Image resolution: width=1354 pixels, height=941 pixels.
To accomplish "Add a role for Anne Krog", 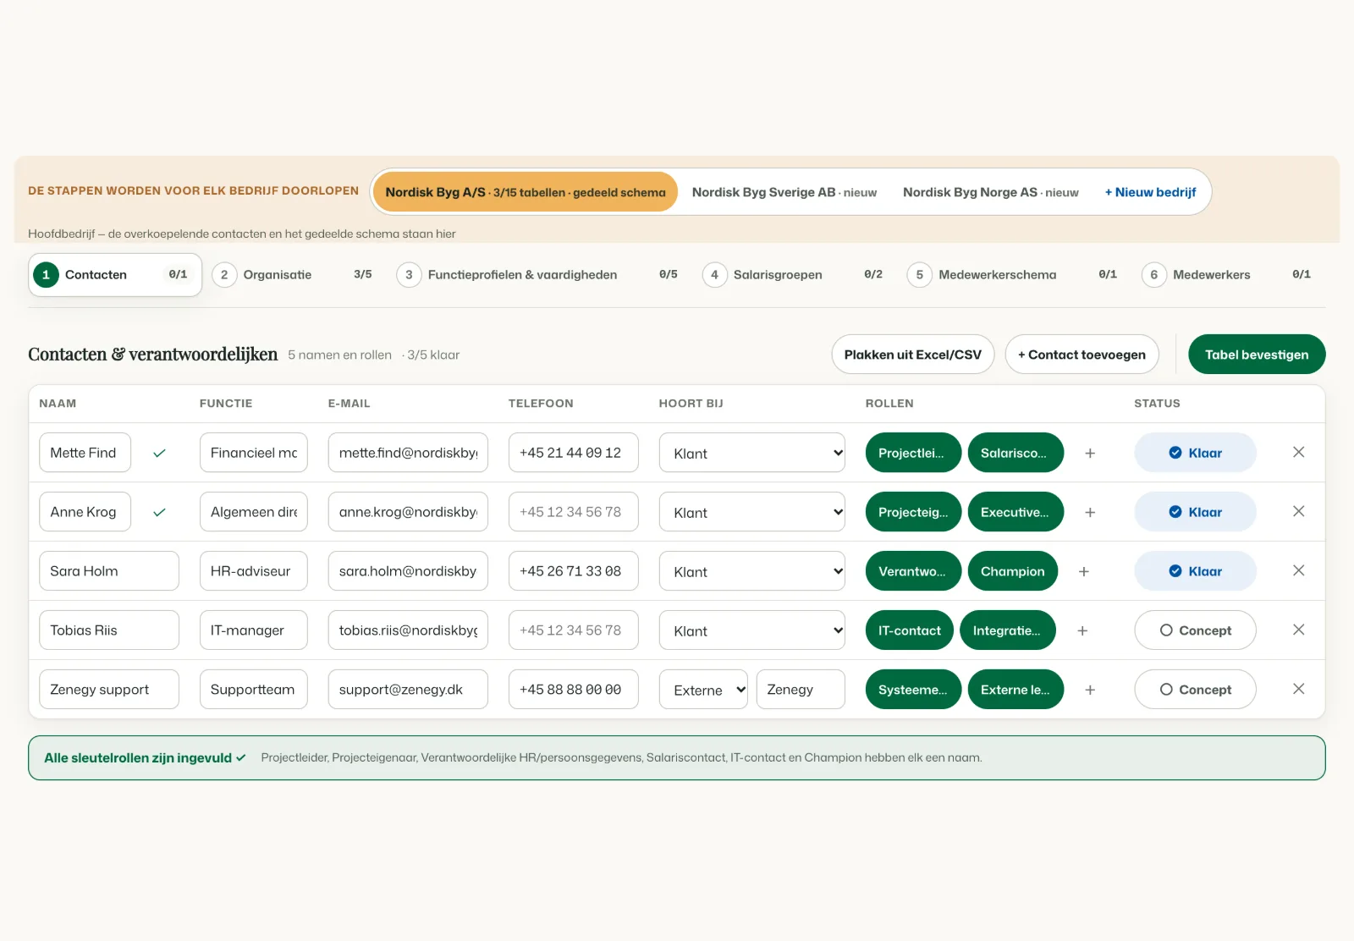I will (1090, 512).
